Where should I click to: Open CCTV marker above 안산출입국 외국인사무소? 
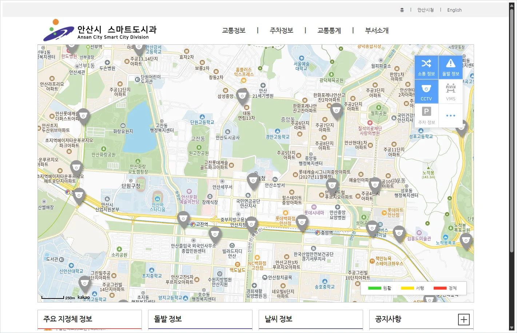click(x=215, y=235)
